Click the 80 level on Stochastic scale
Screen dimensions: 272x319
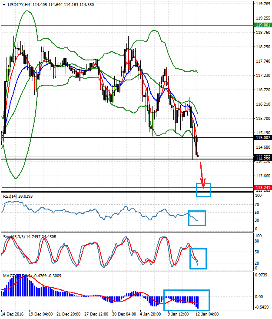click(257, 241)
